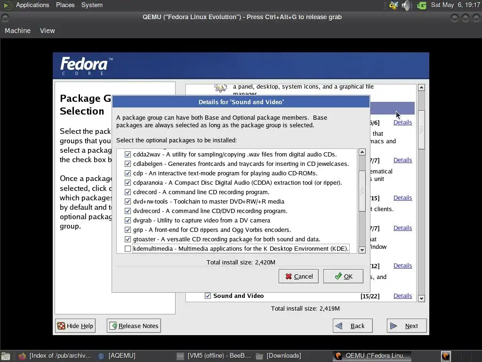Switch to QEMU Fedora Linux taskbar entry
This screenshot has width=482, height=362.
click(373, 356)
